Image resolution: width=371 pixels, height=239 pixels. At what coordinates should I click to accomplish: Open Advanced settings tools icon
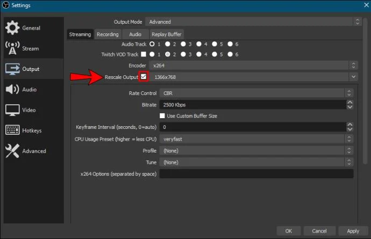[x=12, y=151]
